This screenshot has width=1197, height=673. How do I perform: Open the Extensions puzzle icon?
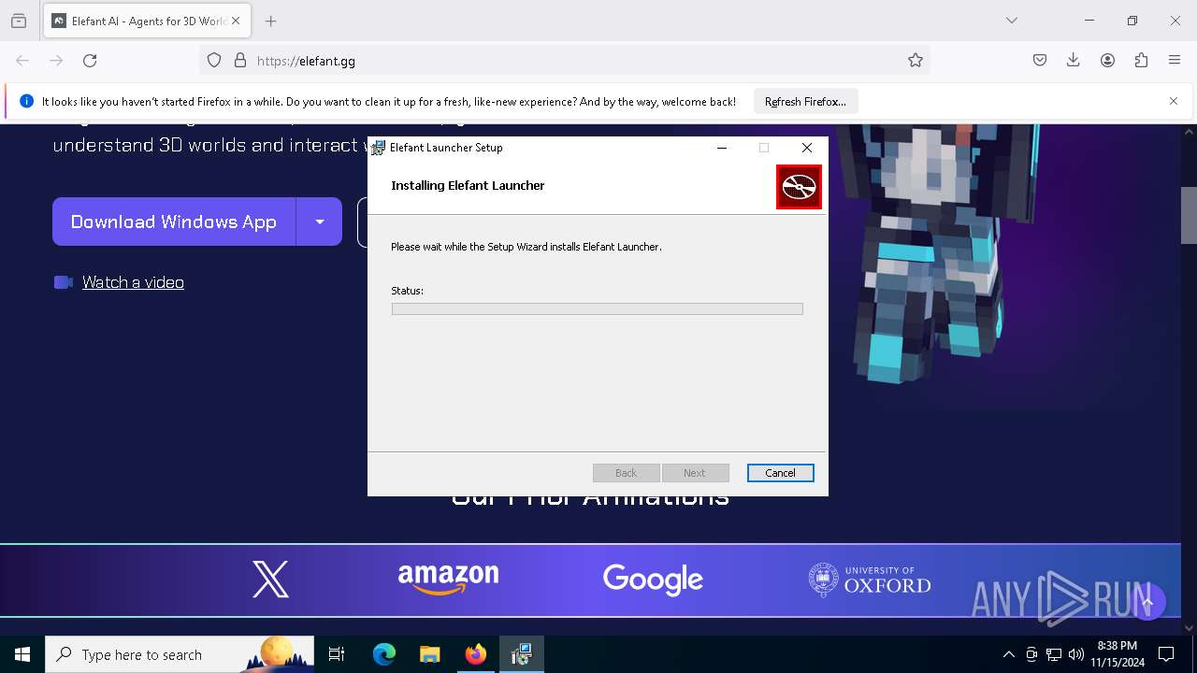[x=1141, y=61]
